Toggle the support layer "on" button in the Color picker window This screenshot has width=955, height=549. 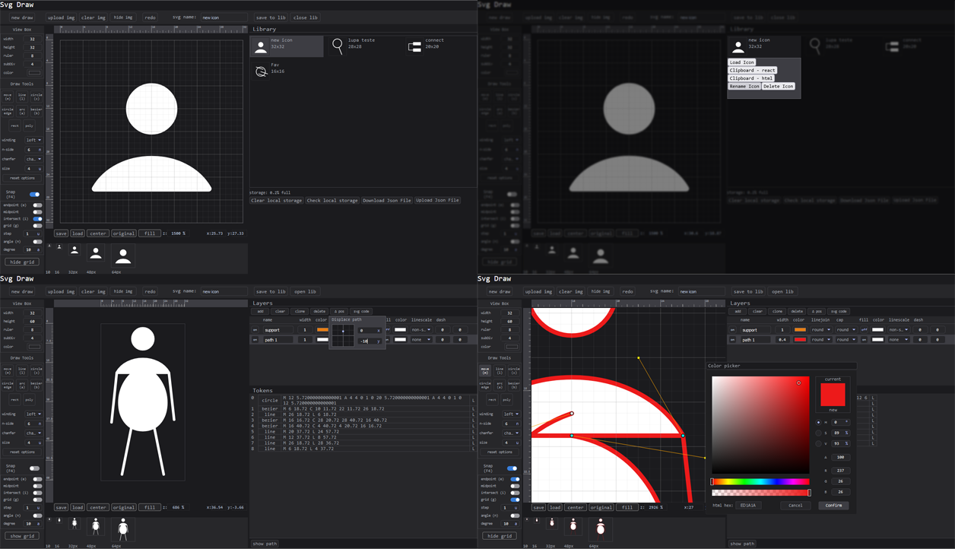732,329
